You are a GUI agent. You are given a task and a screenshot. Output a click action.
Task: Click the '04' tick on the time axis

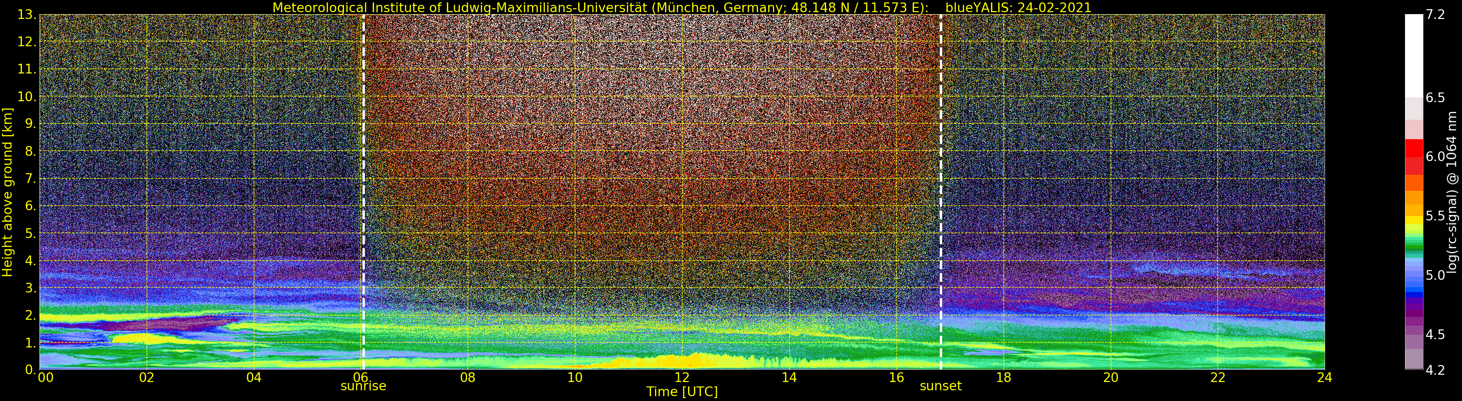(254, 378)
